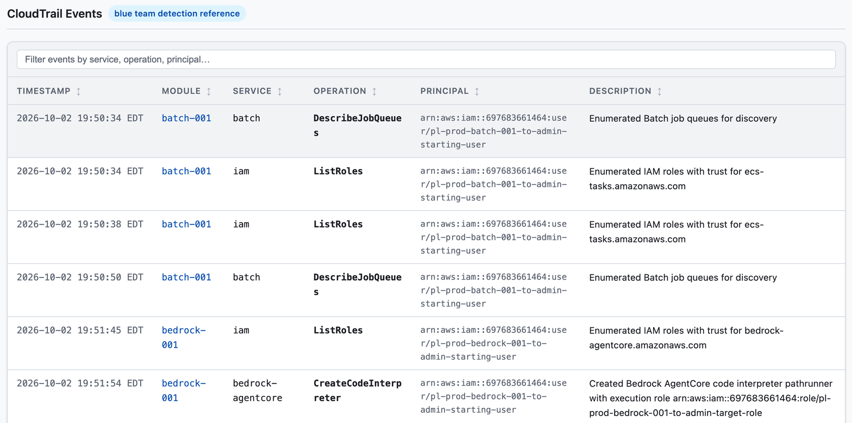Image resolution: width=852 pixels, height=423 pixels.
Task: Click bedrock-agentcore service cell
Action: (258, 390)
